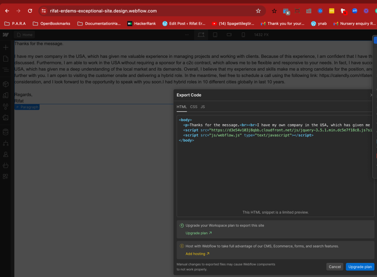Image resolution: width=377 pixels, height=277 pixels.
Task: Click the Paragraph element label
Action: click(x=27, y=107)
